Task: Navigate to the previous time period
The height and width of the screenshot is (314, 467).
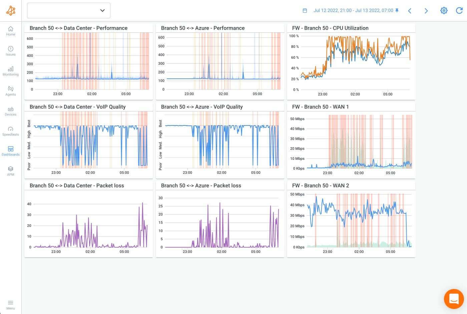Action: tap(410, 10)
